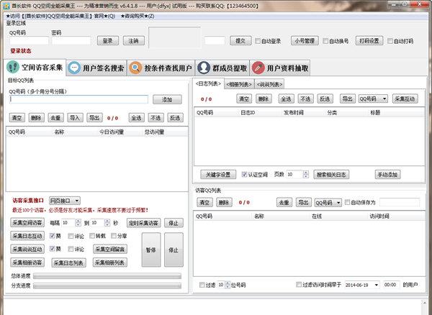Viewport: 432px width, 315px height.
Task: Open 关键字设置 button
Action: [x=218, y=175]
